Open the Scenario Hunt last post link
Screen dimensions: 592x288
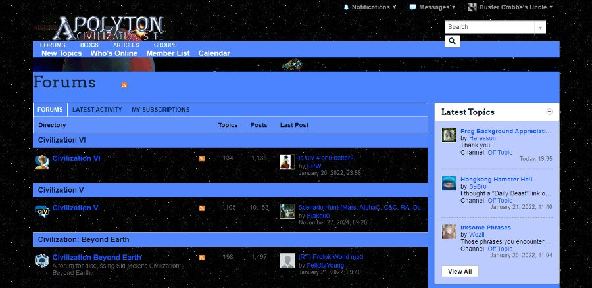coord(362,208)
